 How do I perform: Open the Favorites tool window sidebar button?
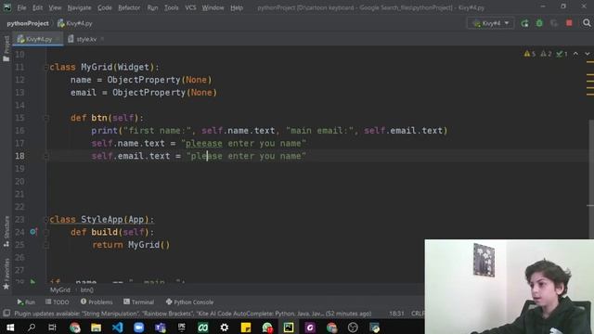tap(6, 275)
